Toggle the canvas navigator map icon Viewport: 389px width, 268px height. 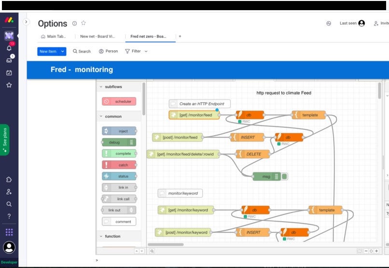[360, 251]
